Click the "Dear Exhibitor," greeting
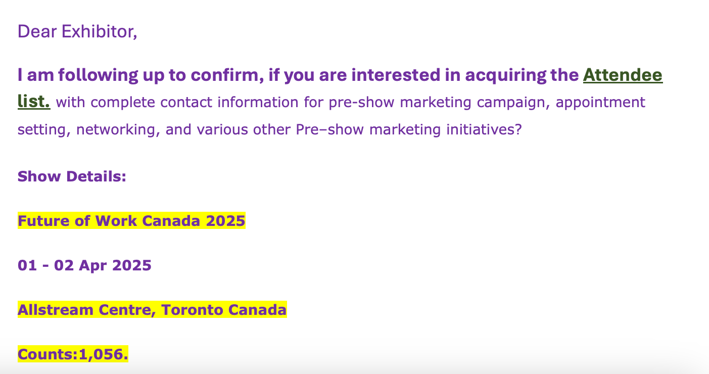The width and height of the screenshot is (709, 374). pyautogui.click(x=77, y=31)
